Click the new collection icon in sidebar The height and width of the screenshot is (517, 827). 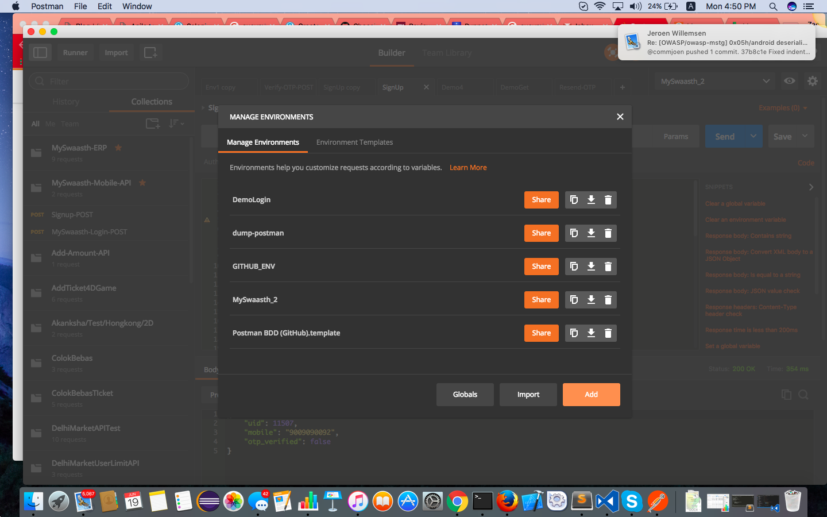coord(153,124)
